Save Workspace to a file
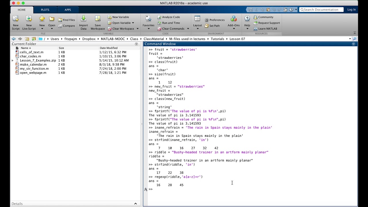 tap(98, 23)
